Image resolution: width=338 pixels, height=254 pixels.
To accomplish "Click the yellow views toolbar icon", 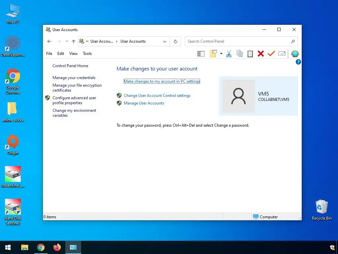I will [213, 54].
